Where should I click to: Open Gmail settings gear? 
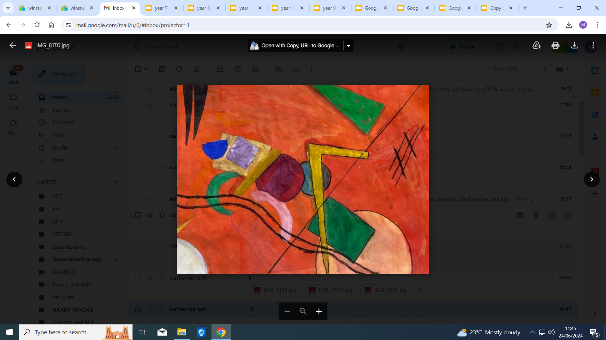[517, 47]
